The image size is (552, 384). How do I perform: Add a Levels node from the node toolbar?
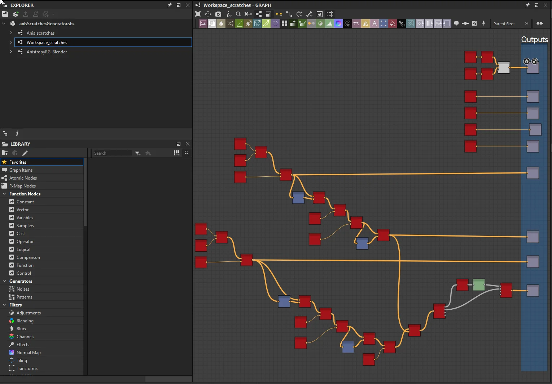[x=239, y=23]
